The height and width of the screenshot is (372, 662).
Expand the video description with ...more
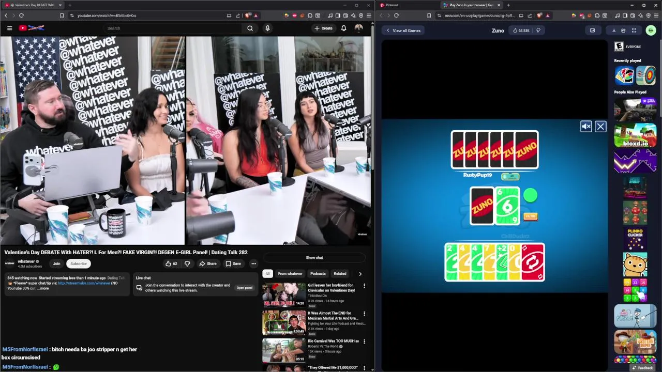(x=44, y=288)
